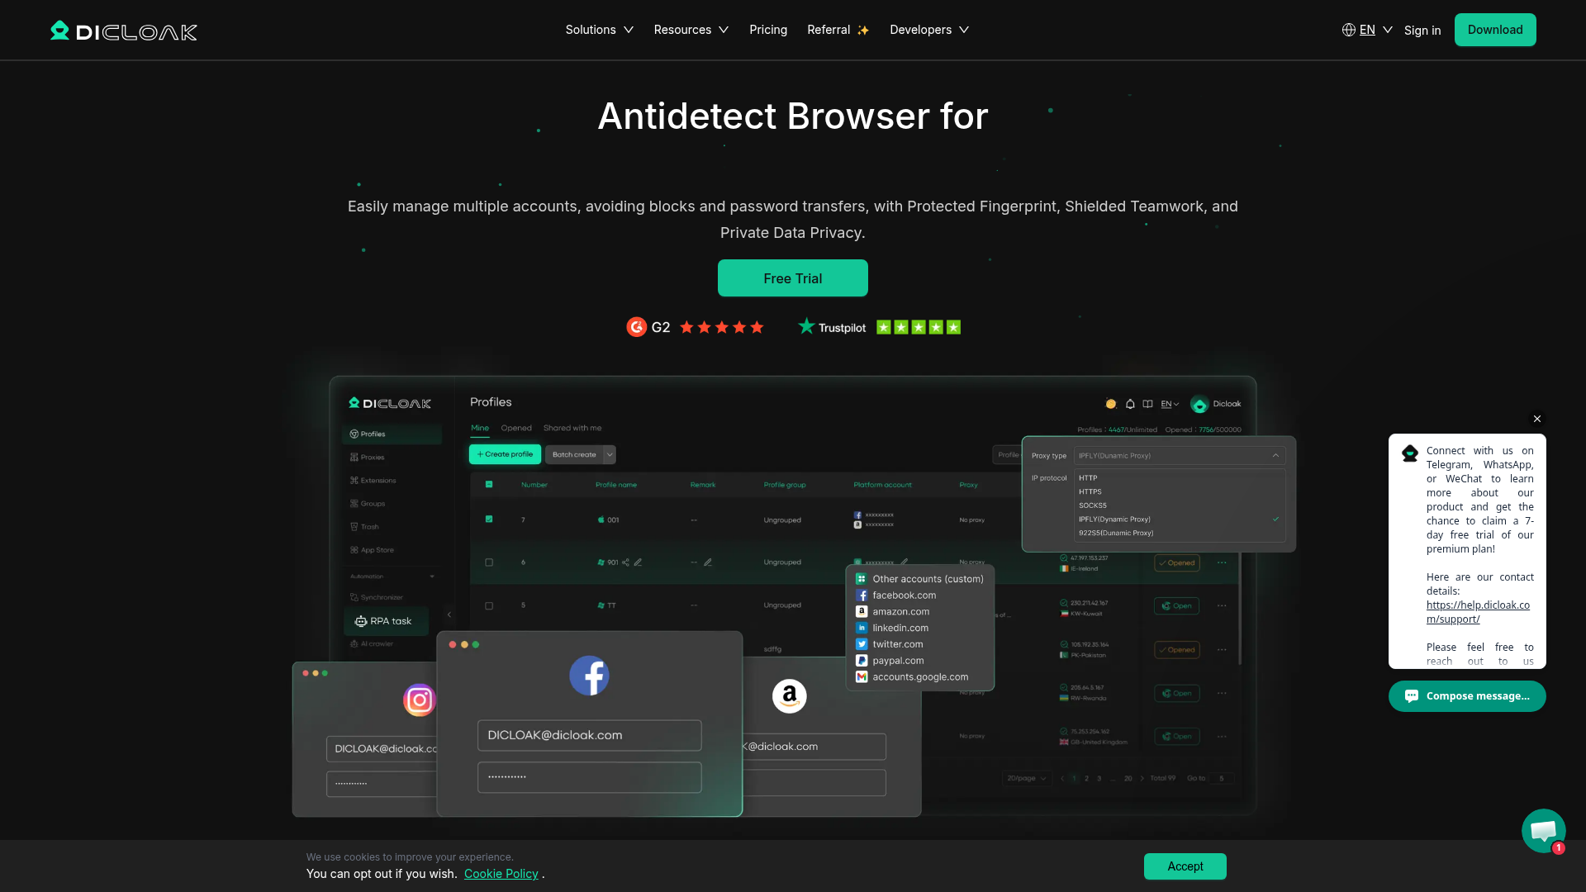Click the sidebar collapse arrow in preview
1586x892 pixels.
(449, 614)
